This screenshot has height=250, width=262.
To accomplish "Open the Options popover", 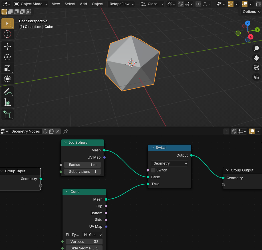I will pyautogui.click(x=251, y=12).
